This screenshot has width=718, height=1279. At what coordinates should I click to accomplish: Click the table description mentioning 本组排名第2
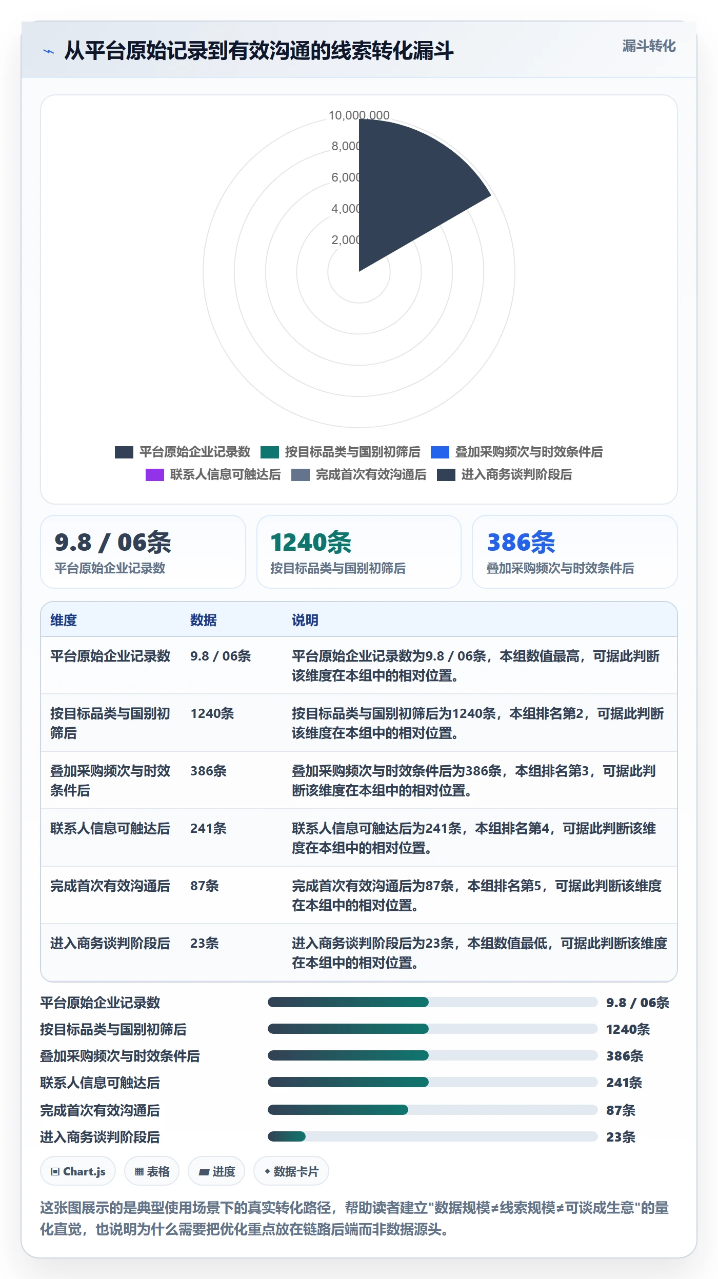(478, 723)
